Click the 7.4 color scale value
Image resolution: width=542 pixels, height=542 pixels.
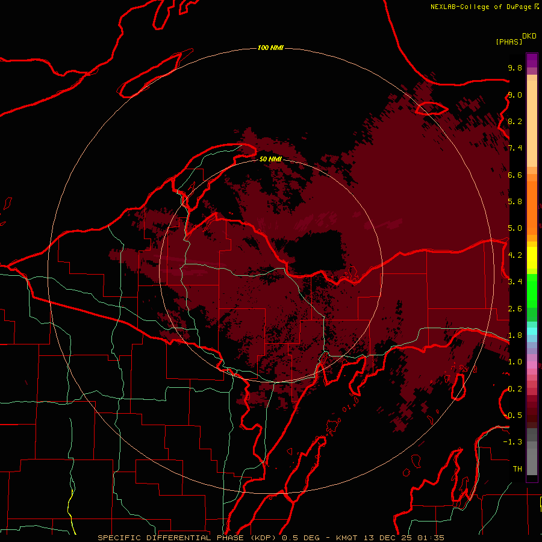515,148
